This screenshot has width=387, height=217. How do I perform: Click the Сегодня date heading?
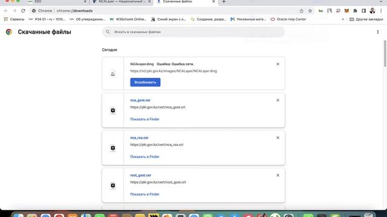[x=109, y=49]
